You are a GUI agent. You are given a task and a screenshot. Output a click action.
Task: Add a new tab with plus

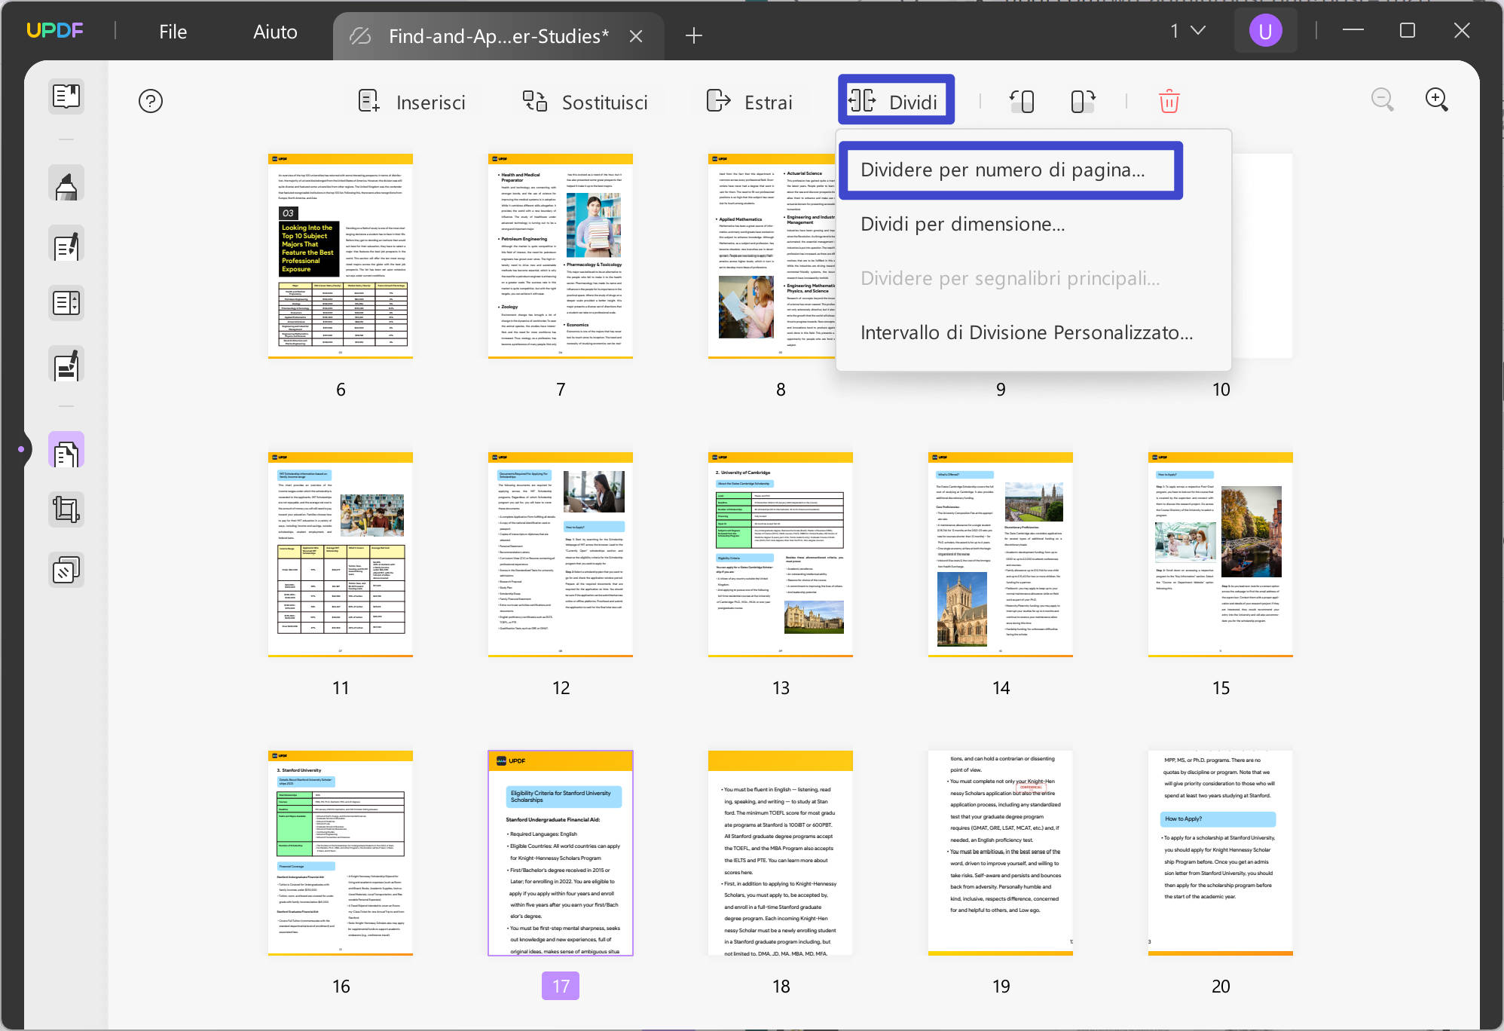point(694,35)
